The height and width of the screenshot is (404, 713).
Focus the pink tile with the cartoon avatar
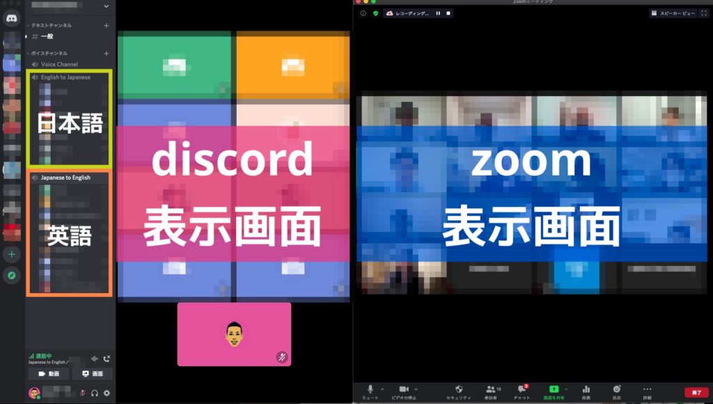pyautogui.click(x=234, y=334)
